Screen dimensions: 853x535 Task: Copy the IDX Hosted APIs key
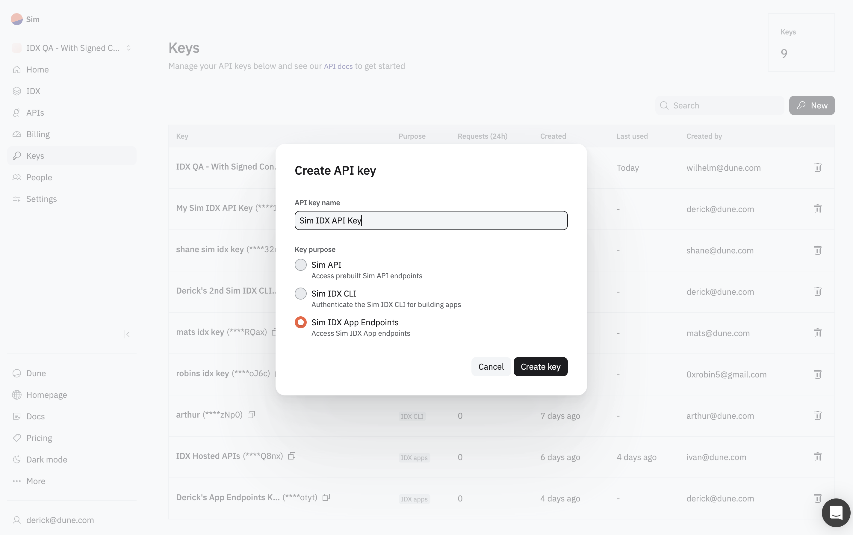[291, 456]
